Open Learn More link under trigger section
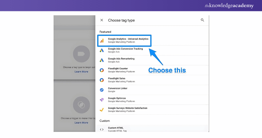The width and height of the screenshot is (262, 138). 81,123
